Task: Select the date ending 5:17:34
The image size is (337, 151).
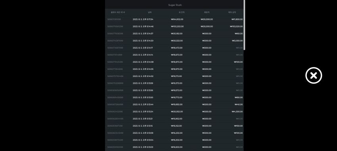Action: click(143, 19)
